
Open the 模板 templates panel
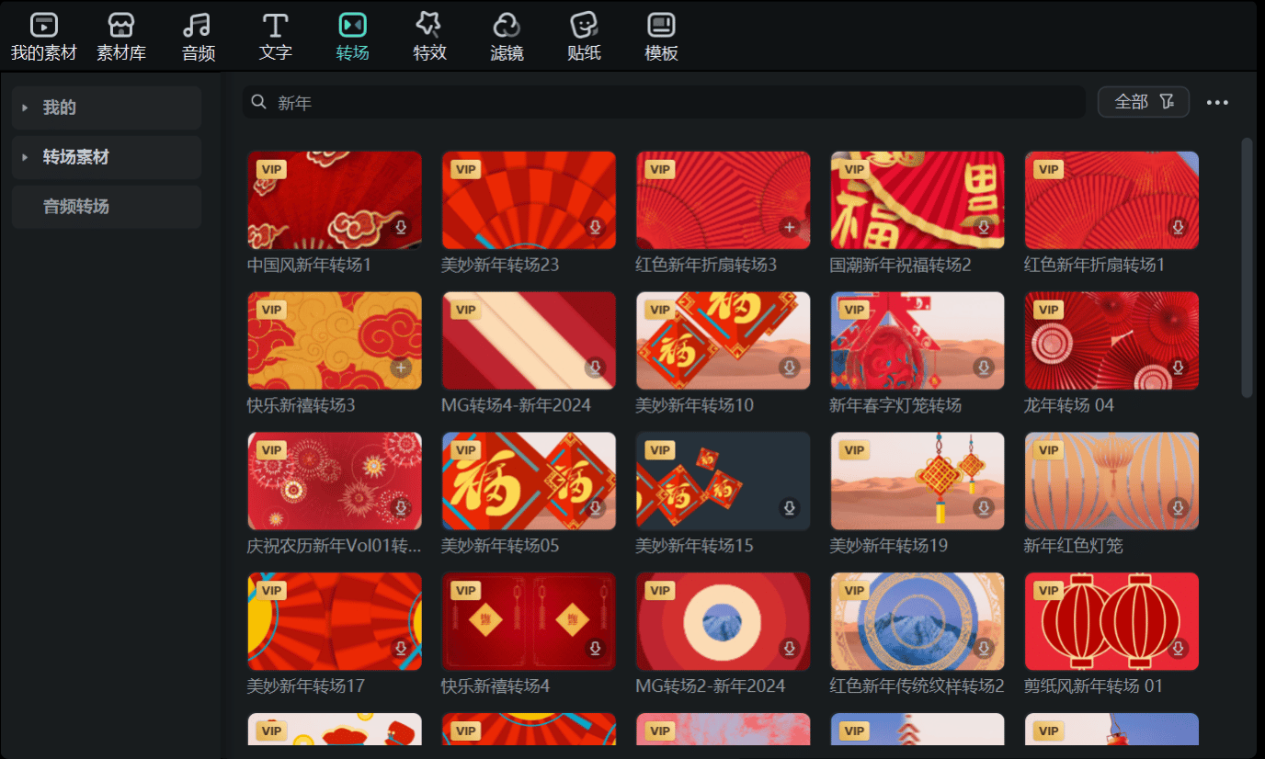tap(661, 38)
